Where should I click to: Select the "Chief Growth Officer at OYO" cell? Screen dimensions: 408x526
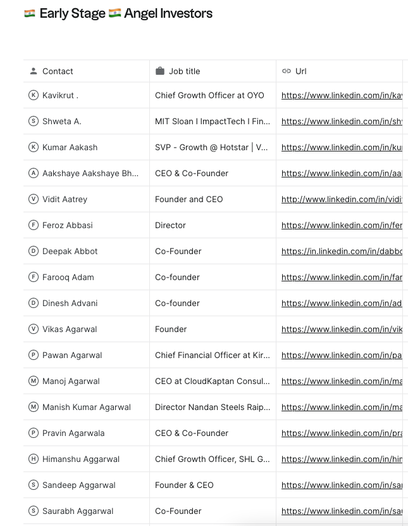[209, 96]
